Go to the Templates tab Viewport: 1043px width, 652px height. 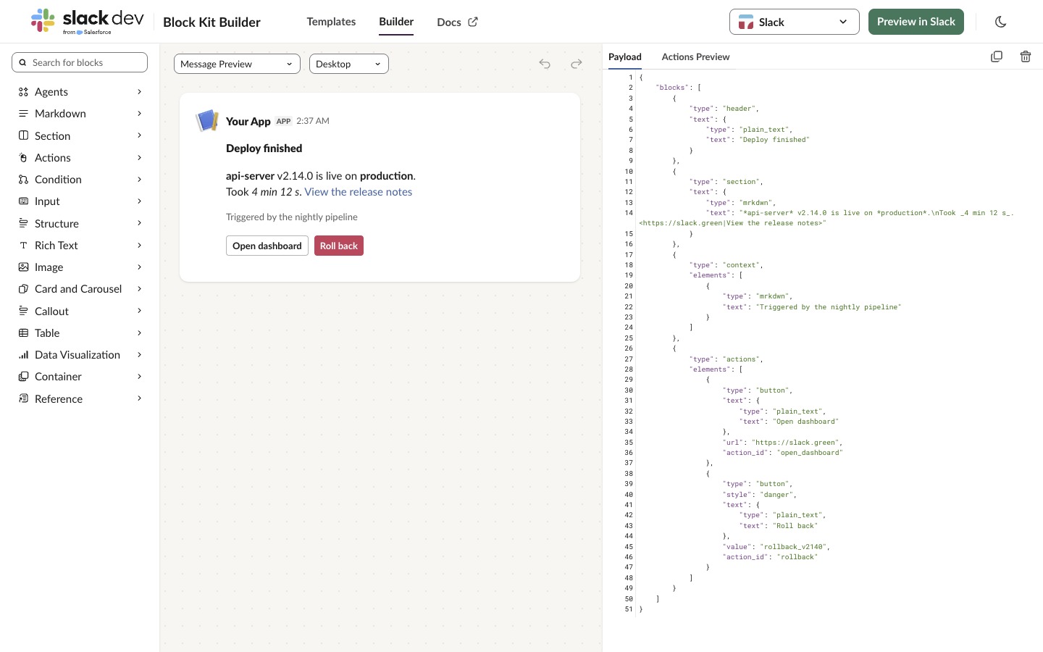(331, 22)
